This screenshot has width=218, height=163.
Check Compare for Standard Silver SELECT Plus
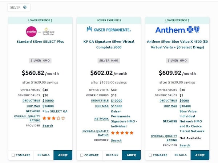point(13,155)
